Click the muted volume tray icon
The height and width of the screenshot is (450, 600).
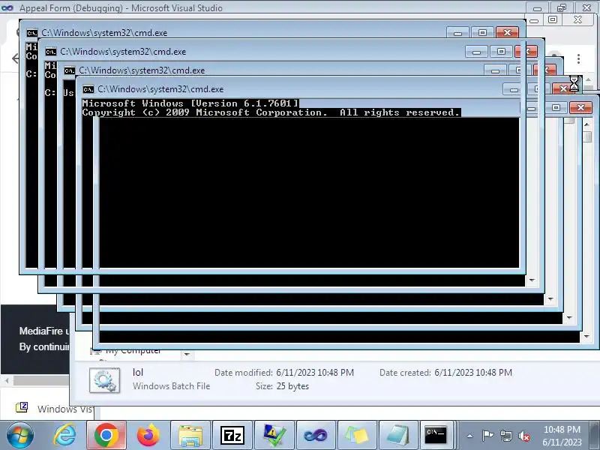(523, 436)
